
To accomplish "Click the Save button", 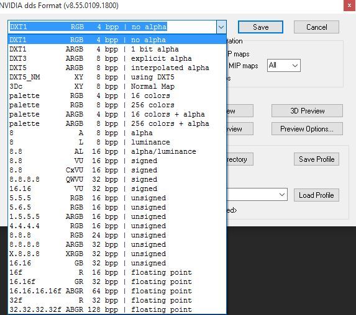I will tap(261, 27).
